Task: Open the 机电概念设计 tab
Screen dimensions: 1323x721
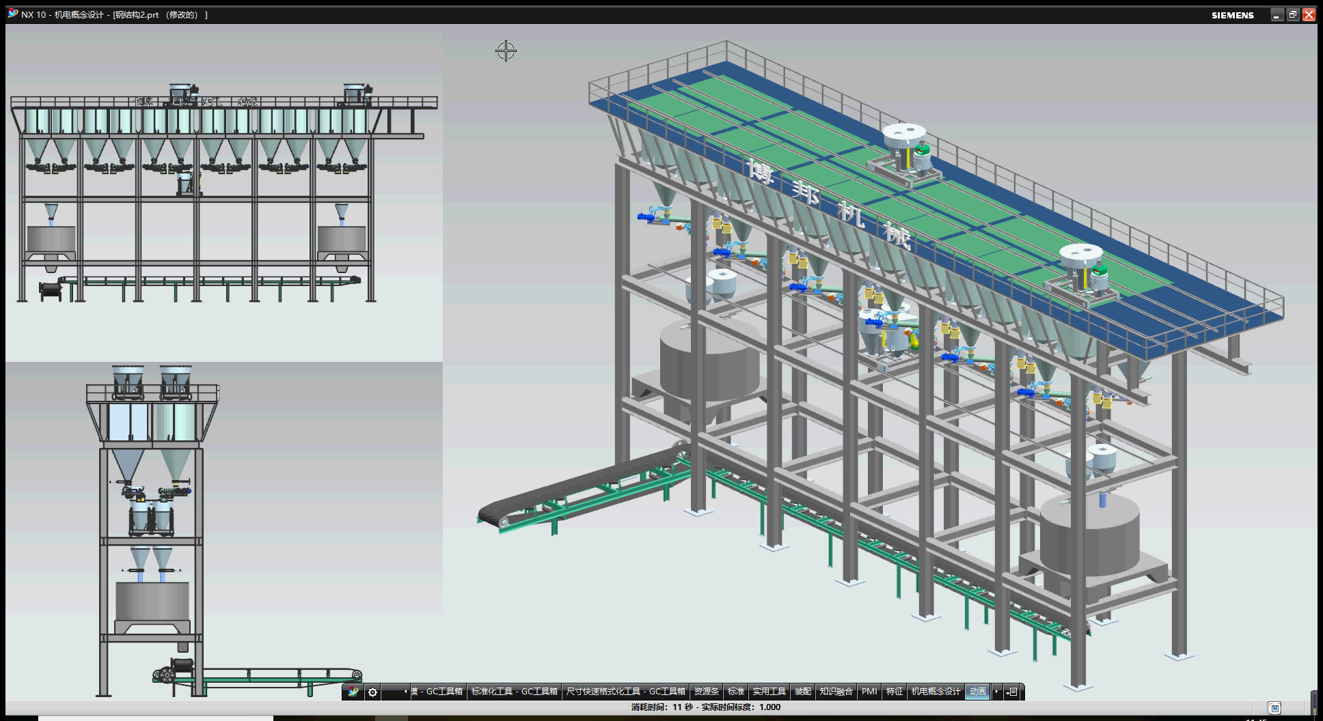Action: tap(936, 692)
